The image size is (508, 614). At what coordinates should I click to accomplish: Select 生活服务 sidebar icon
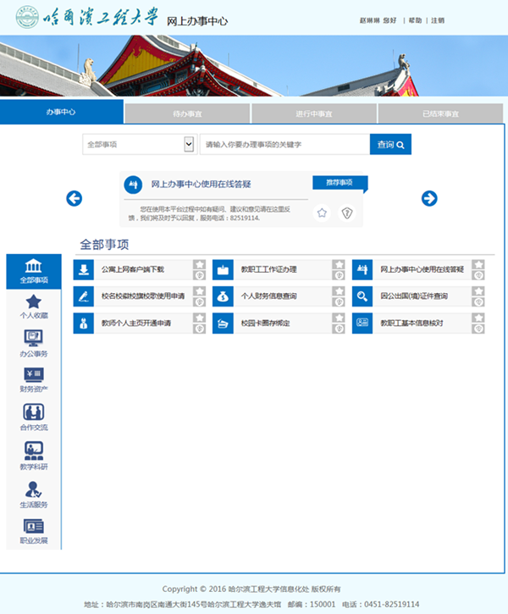34,489
